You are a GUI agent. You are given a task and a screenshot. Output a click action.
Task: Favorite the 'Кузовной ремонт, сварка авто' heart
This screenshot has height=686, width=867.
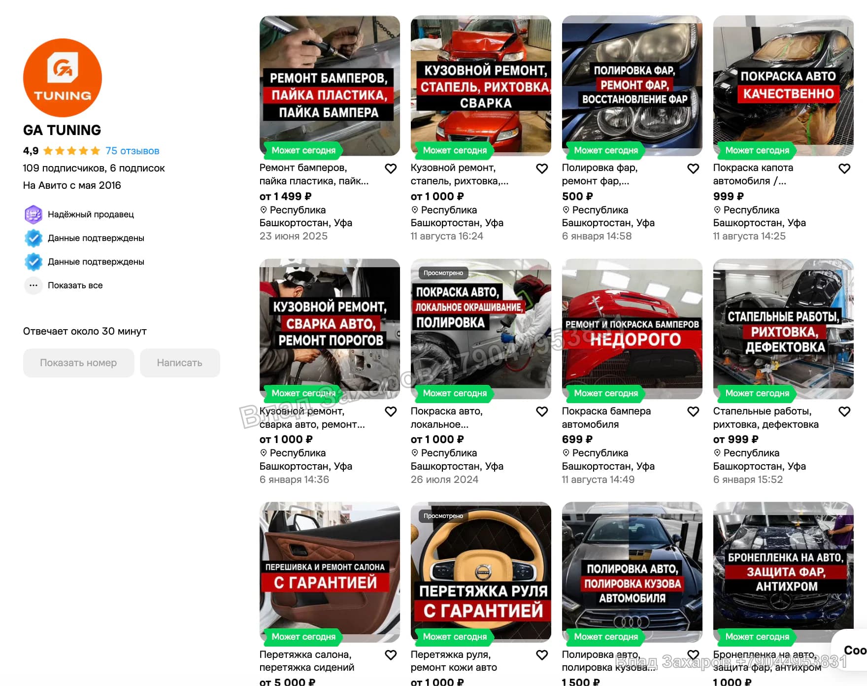[x=391, y=412]
